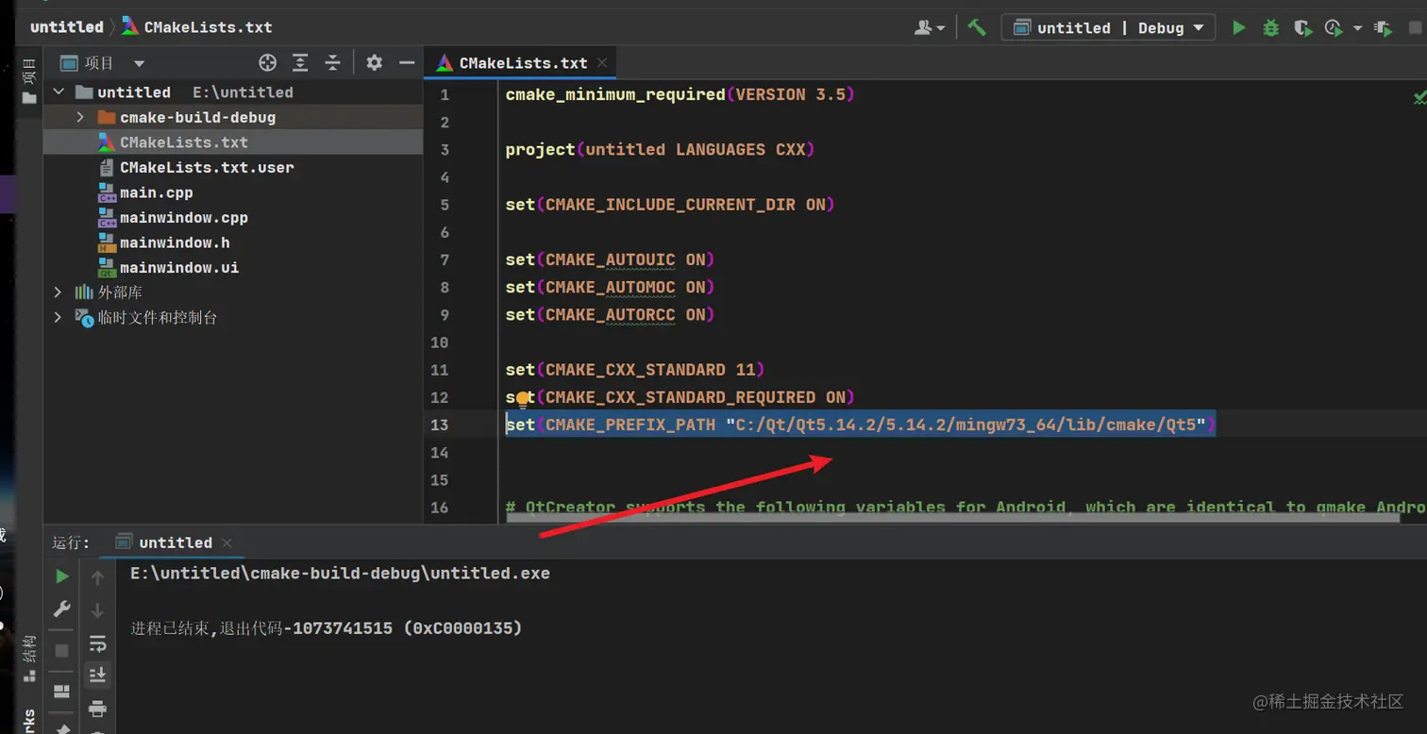Click the down-arrow stack trace icon
Screen dimensions: 1427x734
(97, 610)
